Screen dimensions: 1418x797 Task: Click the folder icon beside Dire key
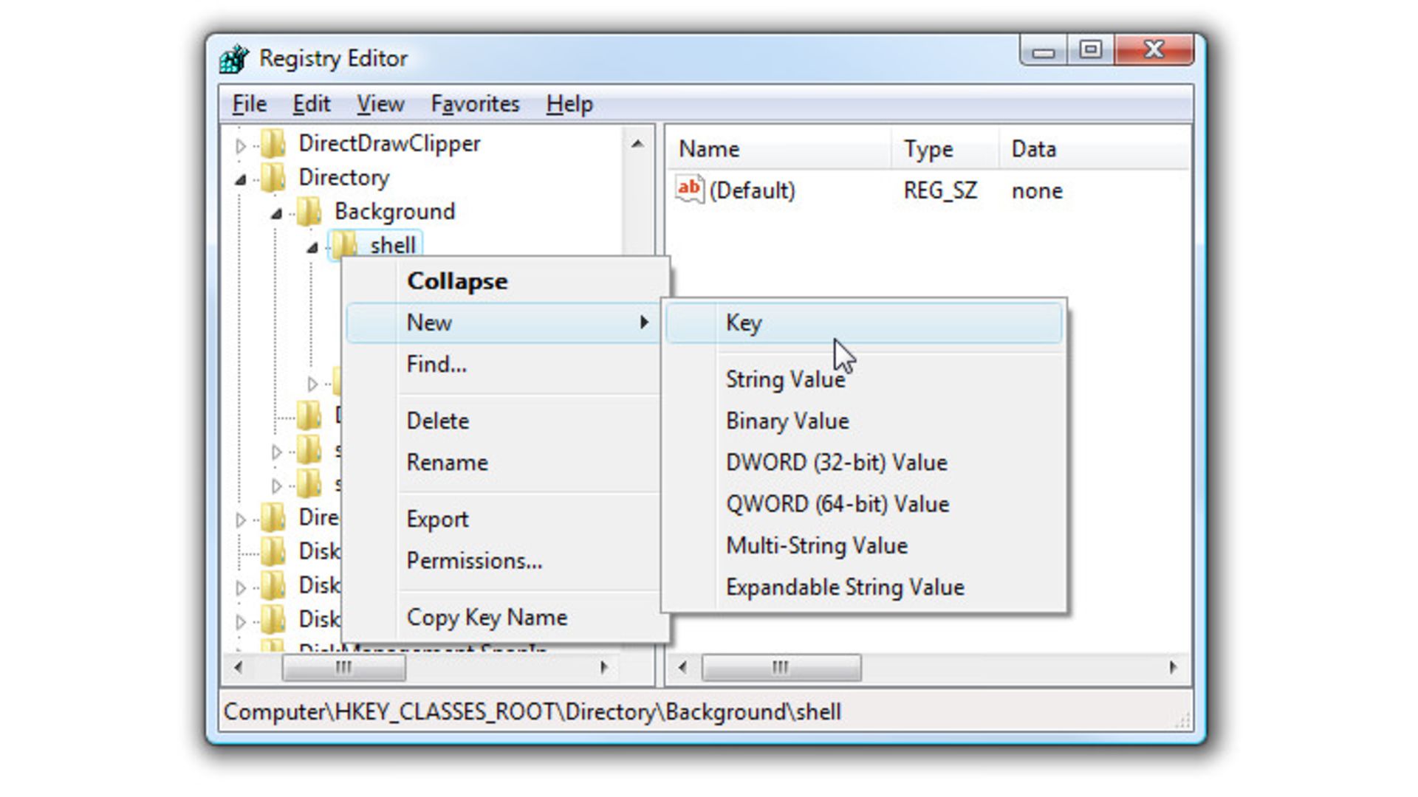pos(273,517)
